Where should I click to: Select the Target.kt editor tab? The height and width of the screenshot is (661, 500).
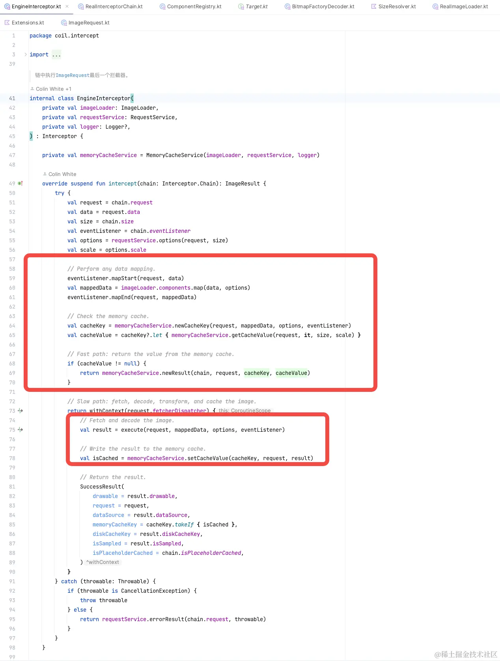(x=253, y=7)
